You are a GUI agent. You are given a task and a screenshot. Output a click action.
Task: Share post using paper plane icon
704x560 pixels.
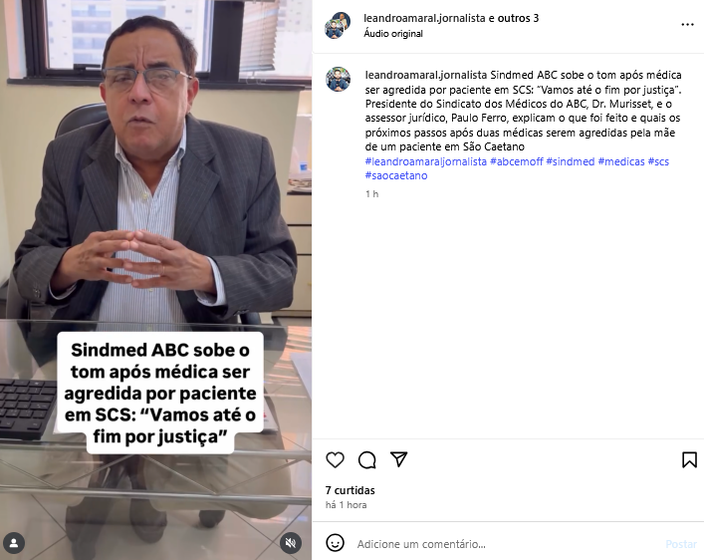coord(398,459)
